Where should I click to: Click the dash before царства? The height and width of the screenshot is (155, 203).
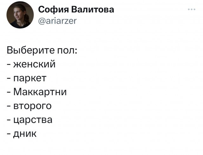[x=9, y=120]
